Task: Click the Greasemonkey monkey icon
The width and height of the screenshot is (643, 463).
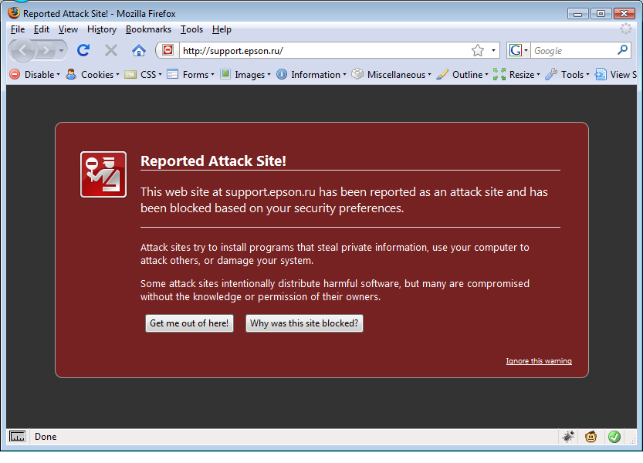Action: point(591,436)
